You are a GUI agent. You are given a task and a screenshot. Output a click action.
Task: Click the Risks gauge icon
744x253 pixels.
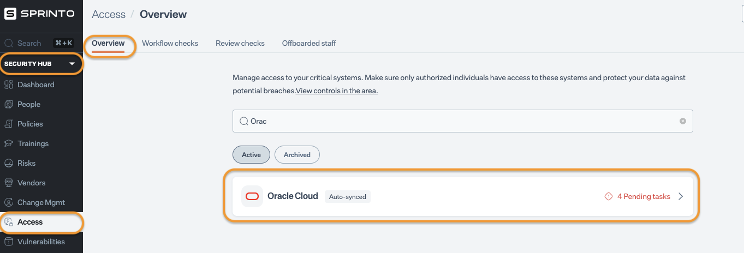coord(9,163)
